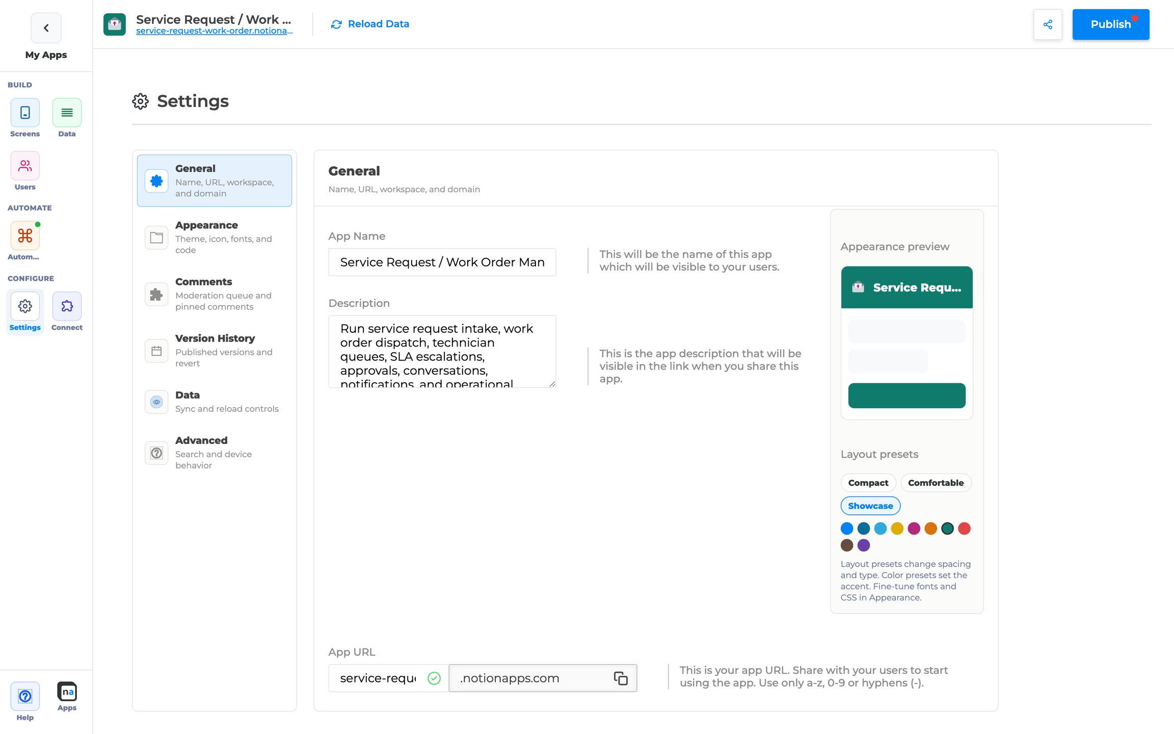Pick the red color preset
Image resolution: width=1174 pixels, height=734 pixels.
[965, 529]
